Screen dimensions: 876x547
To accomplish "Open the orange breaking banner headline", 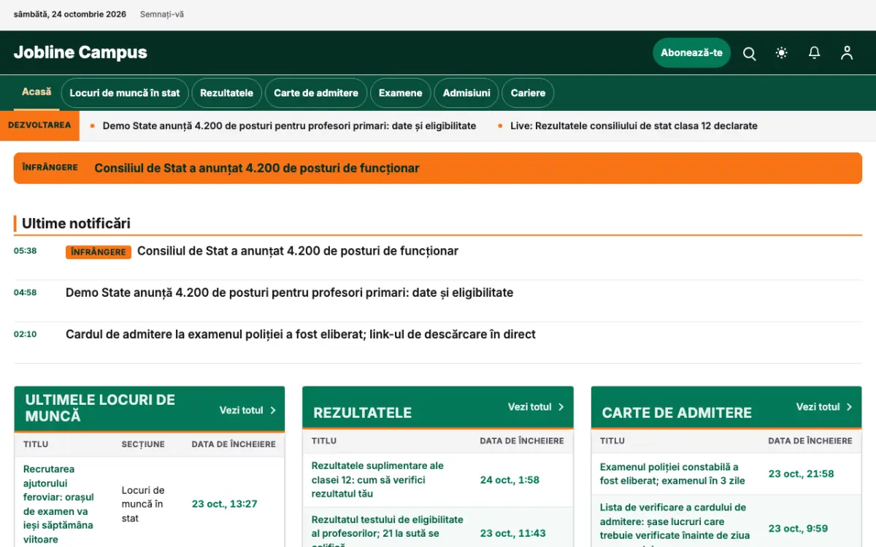I will (x=256, y=168).
